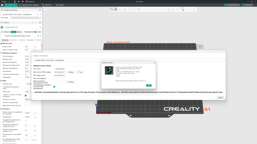Click the edit printer preset icon
The width and height of the screenshot is (257, 144).
[x=38, y=14]
